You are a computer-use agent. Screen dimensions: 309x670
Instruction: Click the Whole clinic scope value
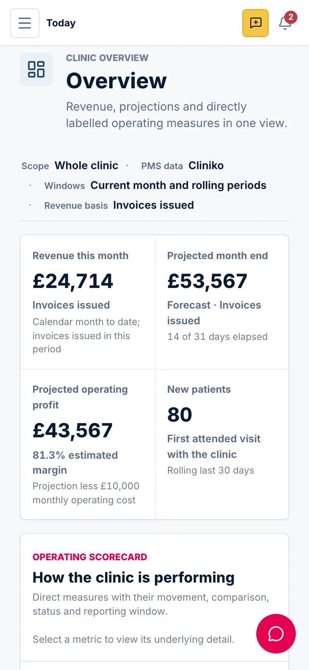87,165
